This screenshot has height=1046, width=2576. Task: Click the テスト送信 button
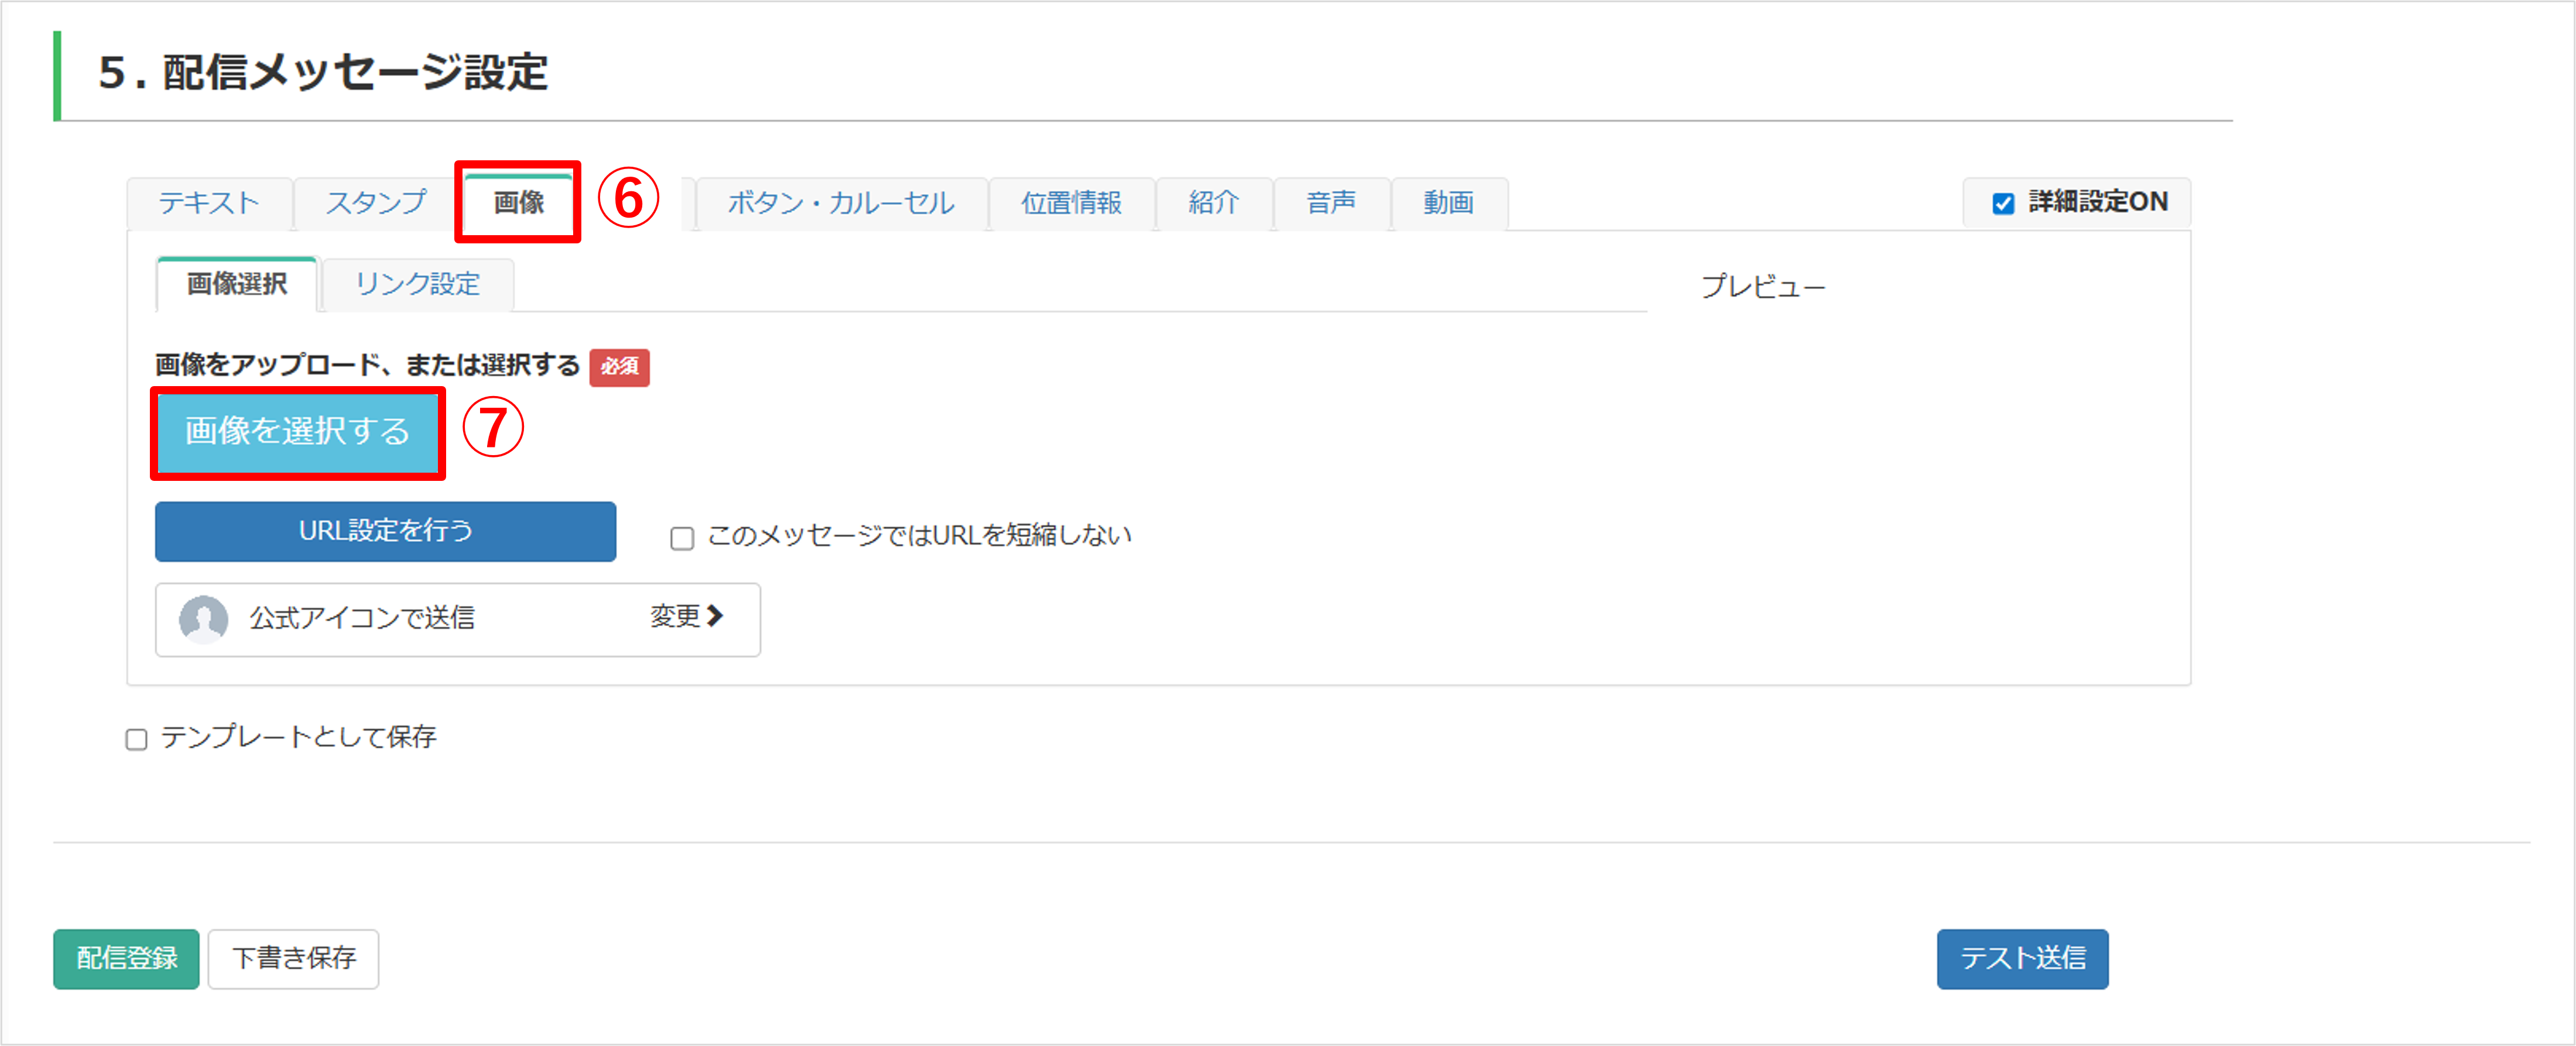pyautogui.click(x=2022, y=959)
